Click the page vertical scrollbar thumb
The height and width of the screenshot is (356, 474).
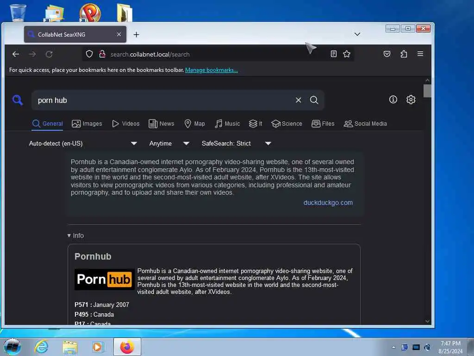click(x=427, y=91)
